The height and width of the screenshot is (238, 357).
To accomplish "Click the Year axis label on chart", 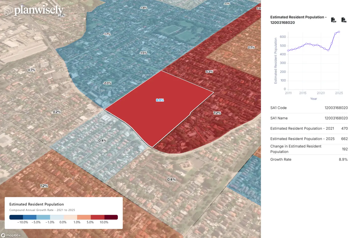I will click(x=314, y=99).
